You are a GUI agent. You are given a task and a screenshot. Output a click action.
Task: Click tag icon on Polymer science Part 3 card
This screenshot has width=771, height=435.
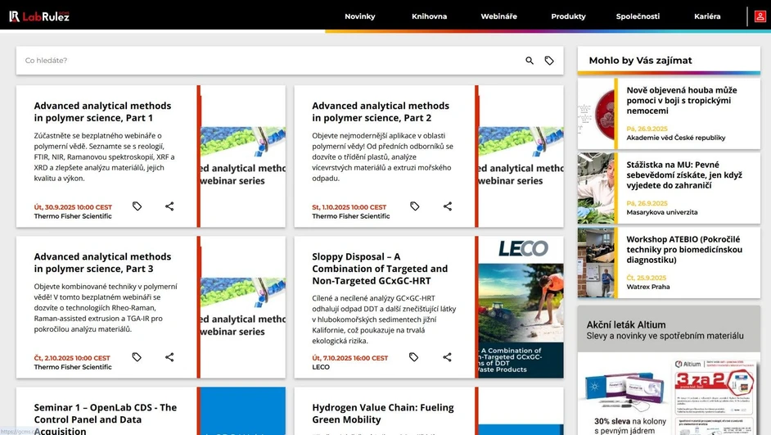click(137, 357)
